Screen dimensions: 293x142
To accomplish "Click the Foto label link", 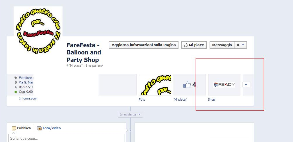I will click(142, 100).
